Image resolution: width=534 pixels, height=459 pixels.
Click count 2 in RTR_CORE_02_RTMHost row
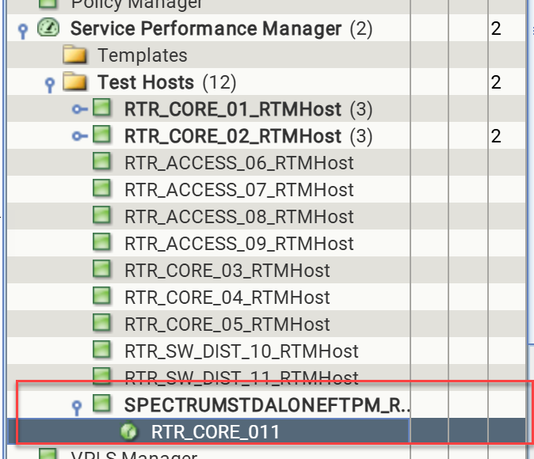(496, 136)
